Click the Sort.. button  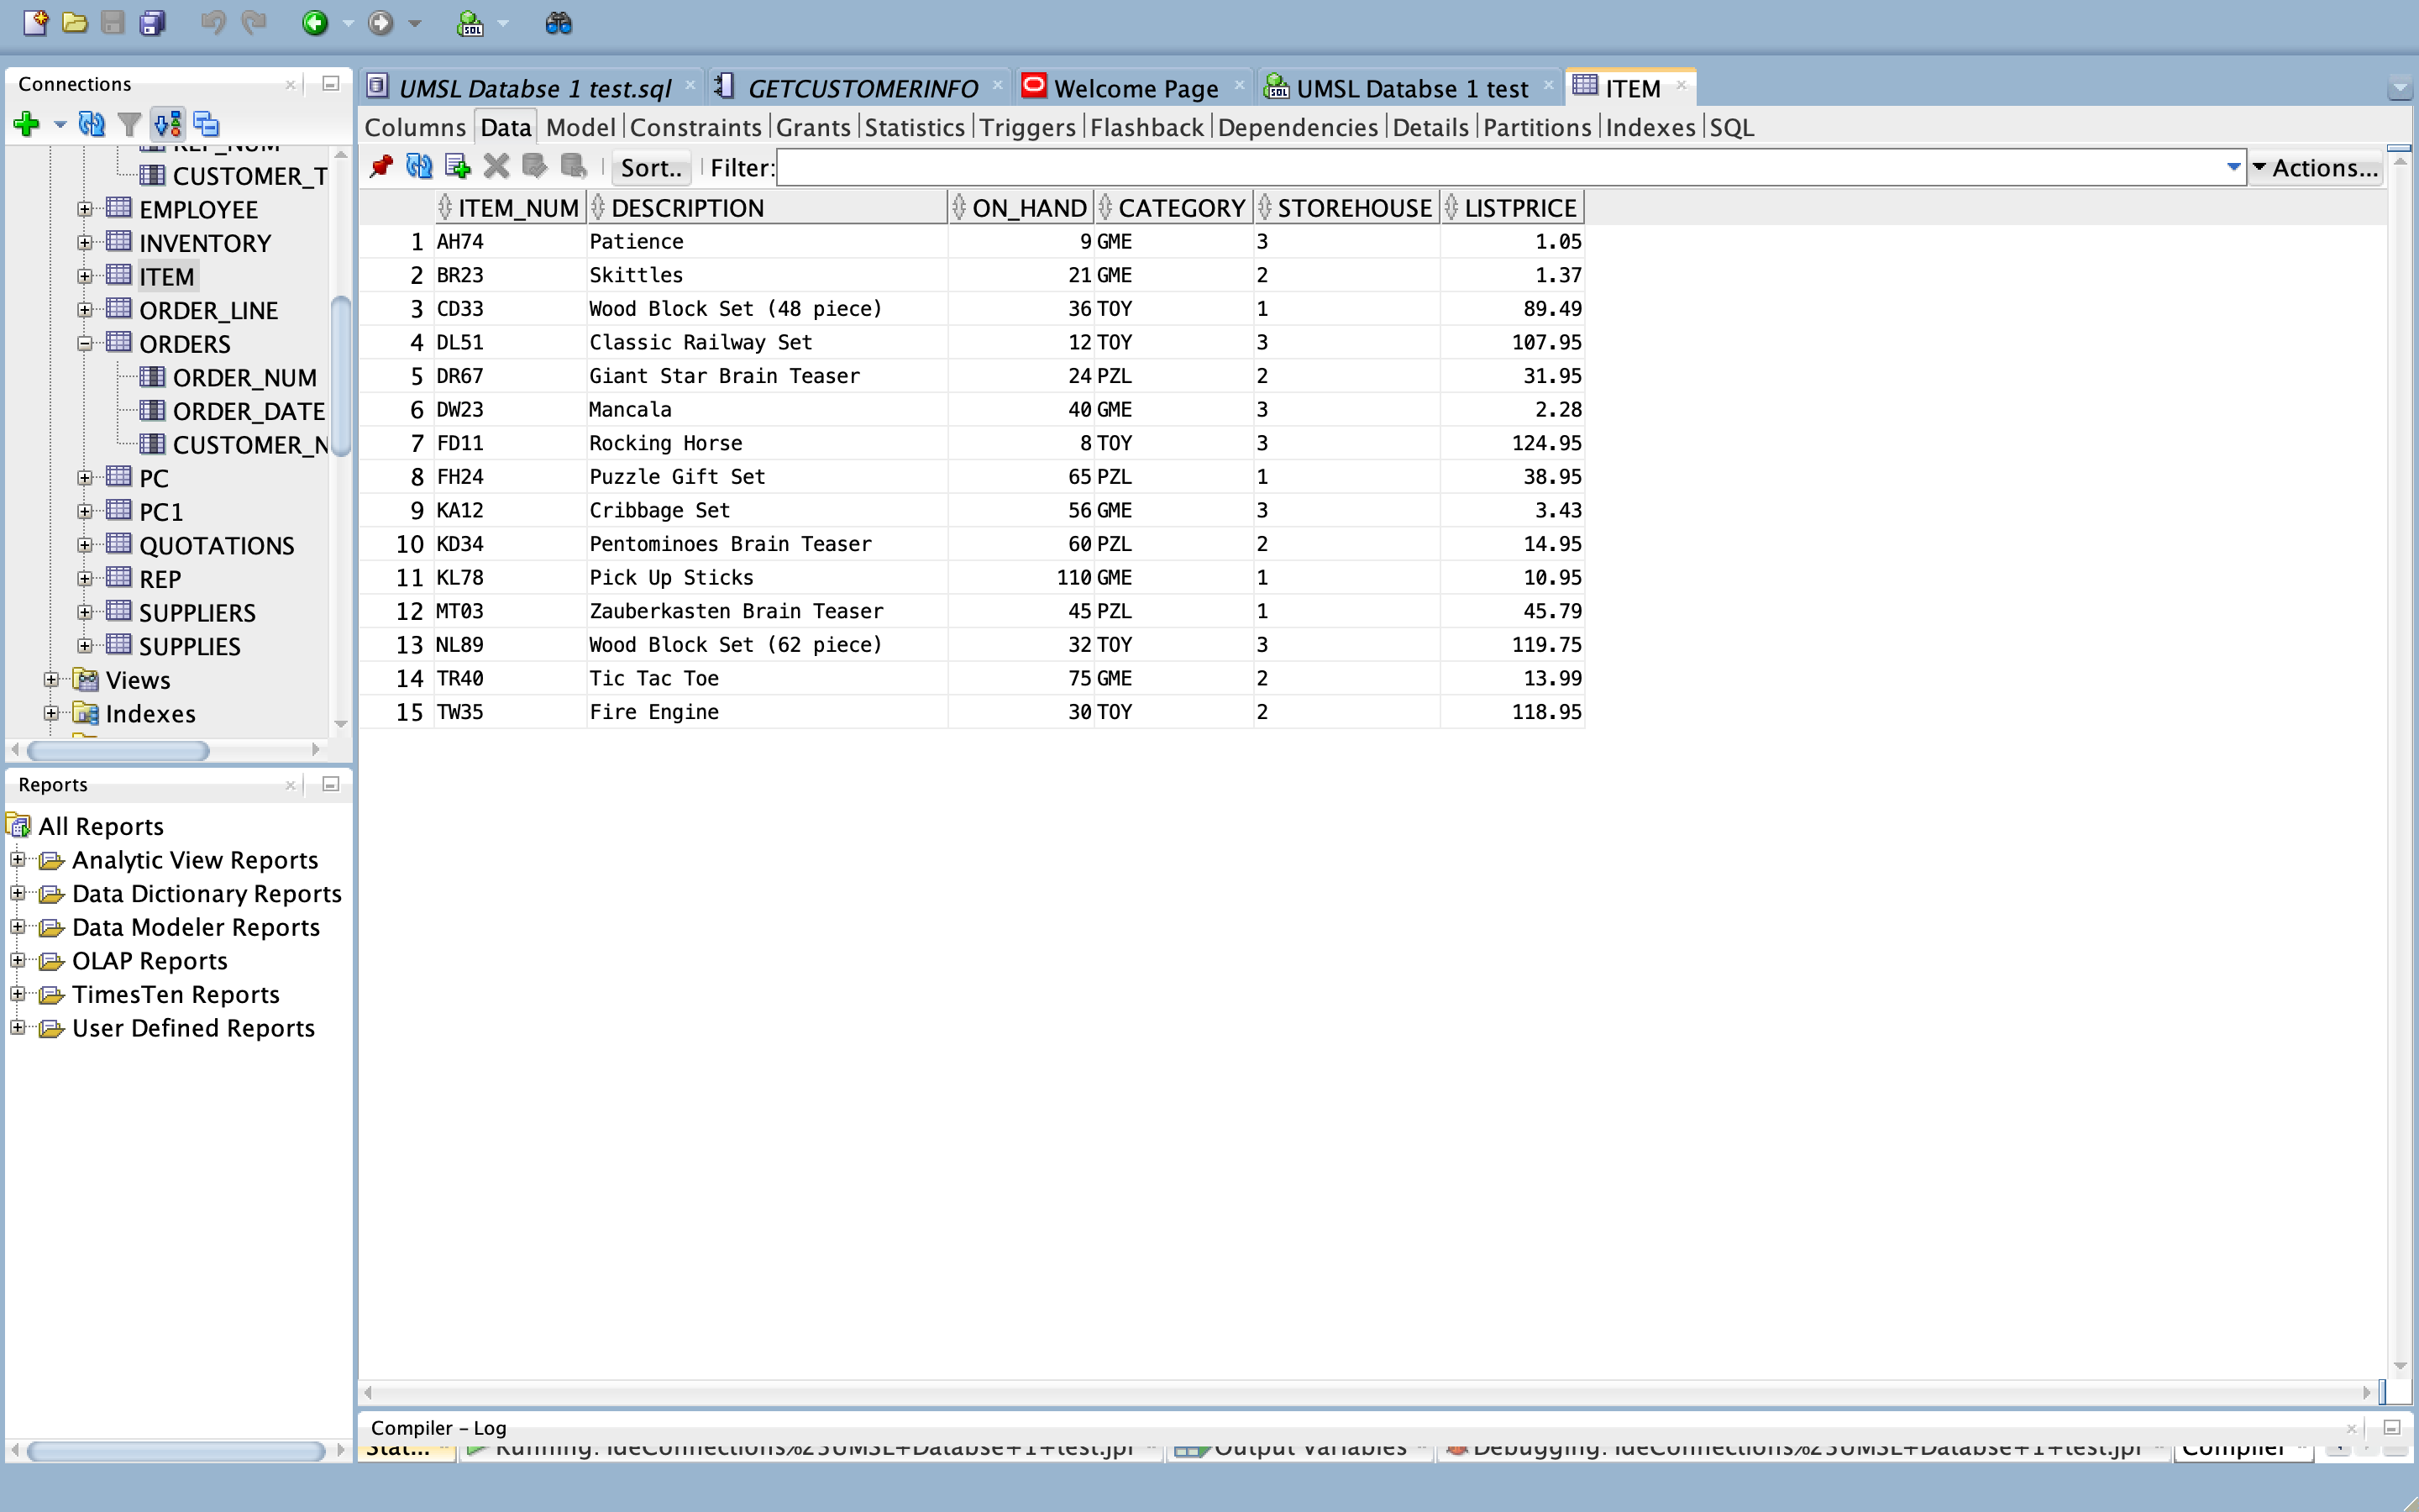pos(651,168)
